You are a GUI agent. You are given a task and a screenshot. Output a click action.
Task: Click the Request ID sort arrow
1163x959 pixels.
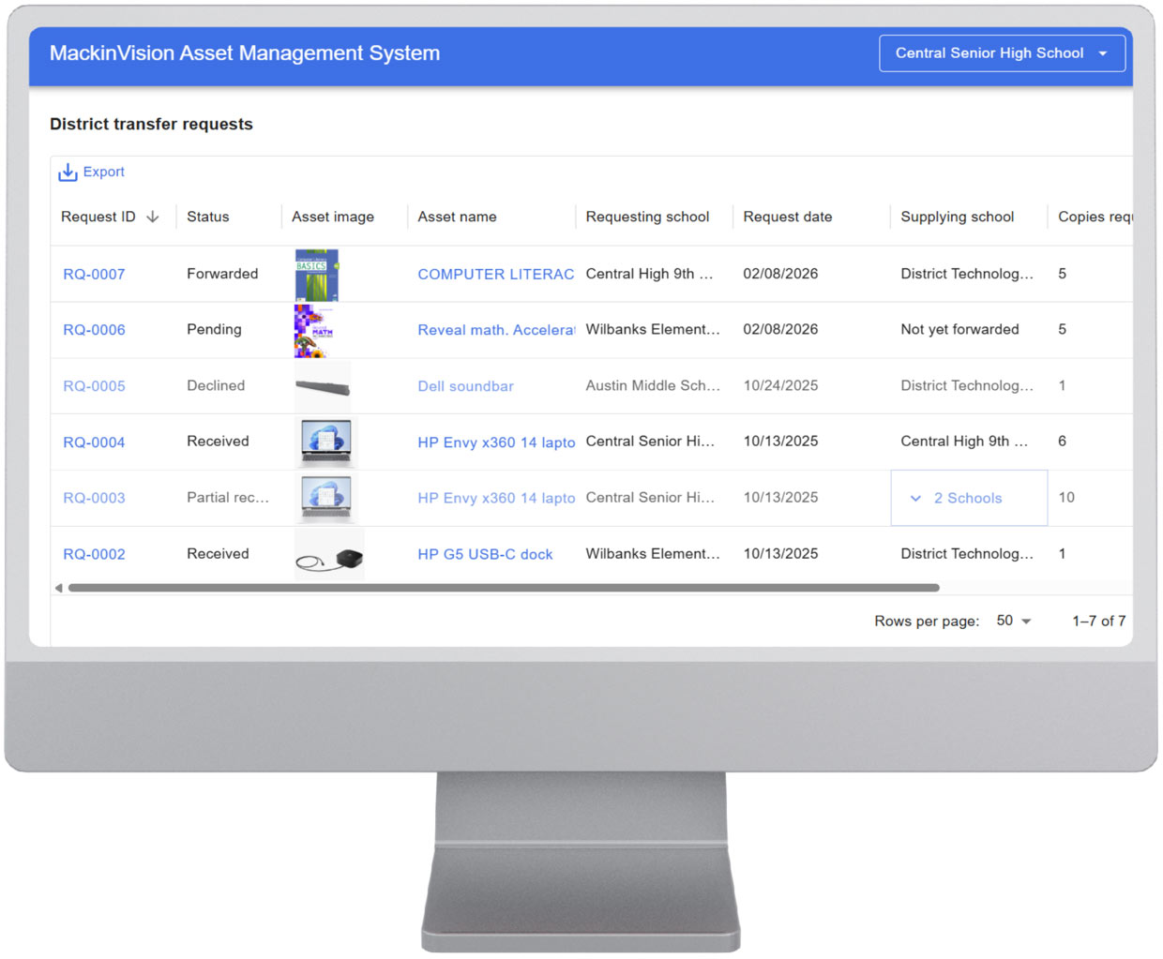(153, 217)
